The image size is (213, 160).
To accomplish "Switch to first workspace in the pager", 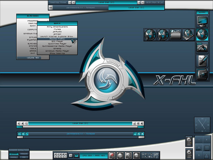I will click(199, 140).
